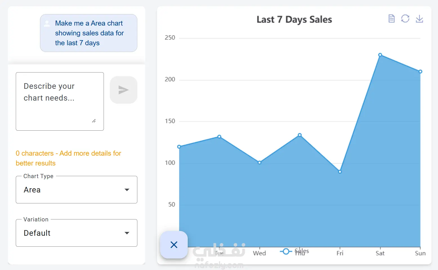Click the chart restore refresh icon
438x270 pixels.
(405, 19)
